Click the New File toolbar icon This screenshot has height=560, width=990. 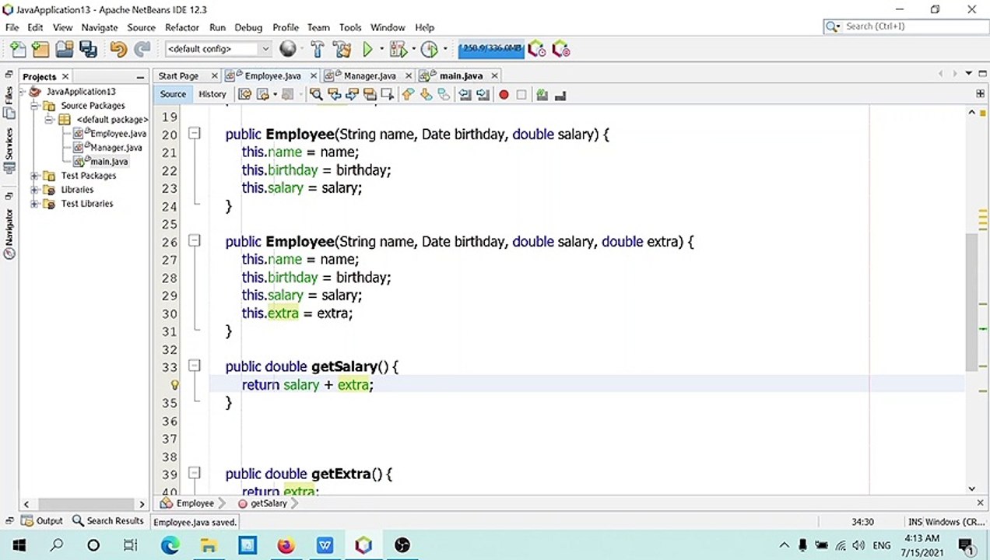click(17, 49)
